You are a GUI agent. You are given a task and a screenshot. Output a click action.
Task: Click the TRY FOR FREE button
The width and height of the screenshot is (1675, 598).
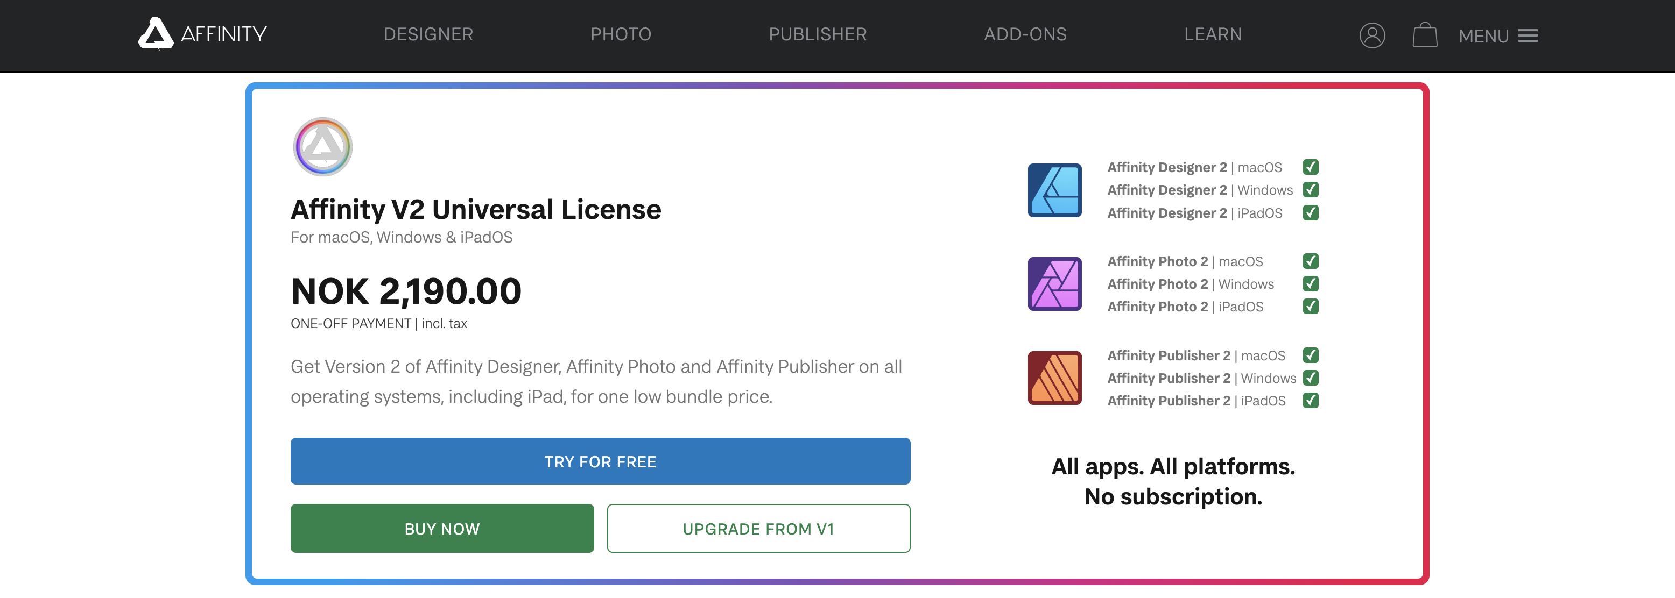(600, 461)
